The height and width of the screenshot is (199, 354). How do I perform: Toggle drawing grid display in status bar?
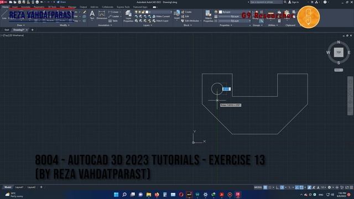265,187
